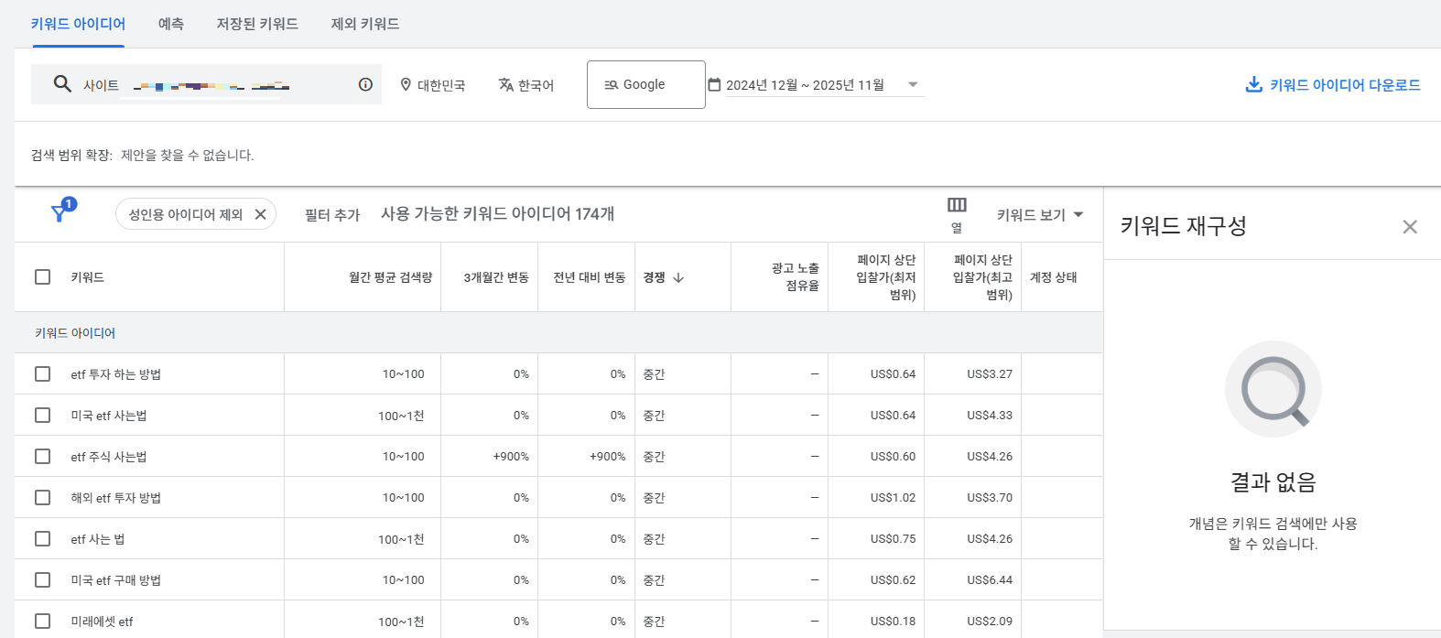The height and width of the screenshot is (638, 1441).
Task: Open the 저장된 키워드 tab
Action: (257, 24)
